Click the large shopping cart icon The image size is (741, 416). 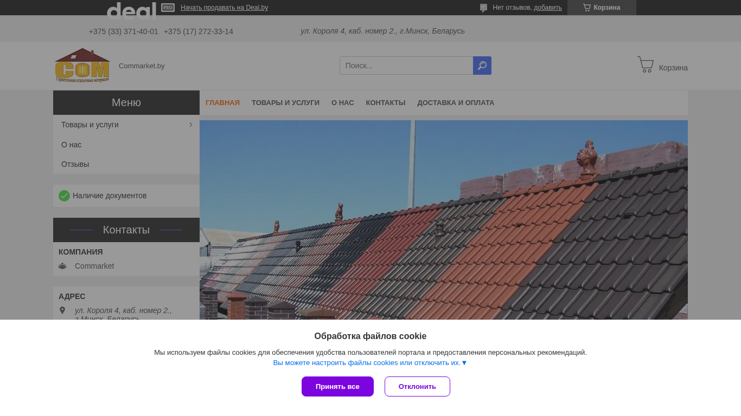coord(646,64)
